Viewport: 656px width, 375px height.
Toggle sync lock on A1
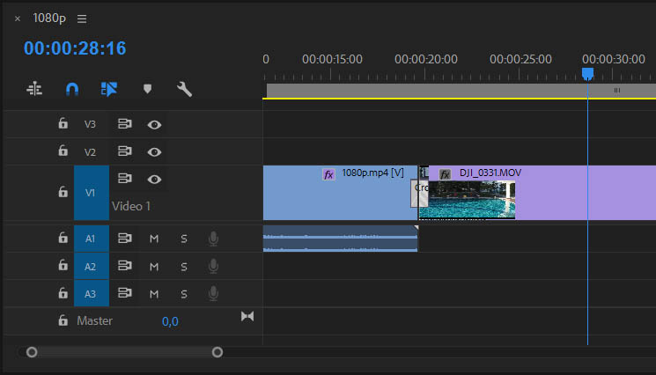[125, 239]
